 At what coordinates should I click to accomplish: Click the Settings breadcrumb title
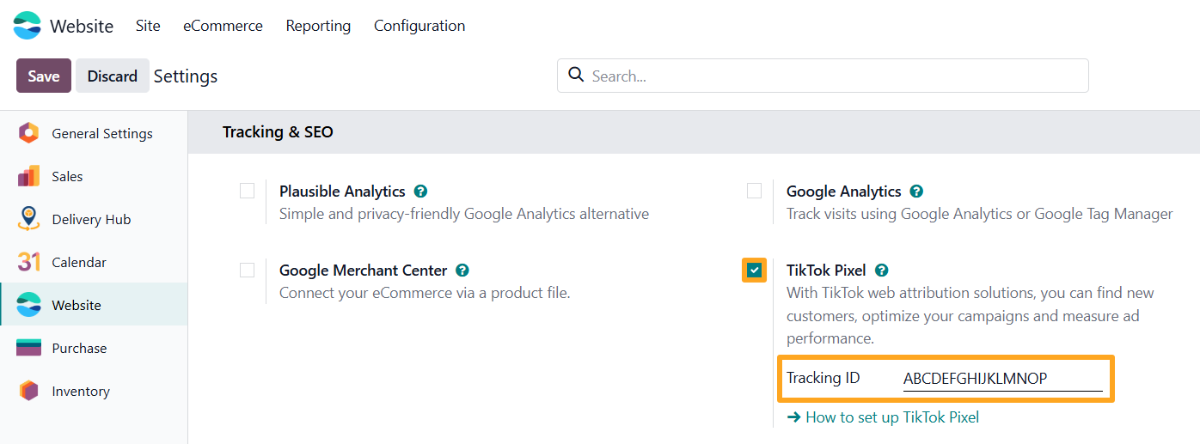[186, 76]
